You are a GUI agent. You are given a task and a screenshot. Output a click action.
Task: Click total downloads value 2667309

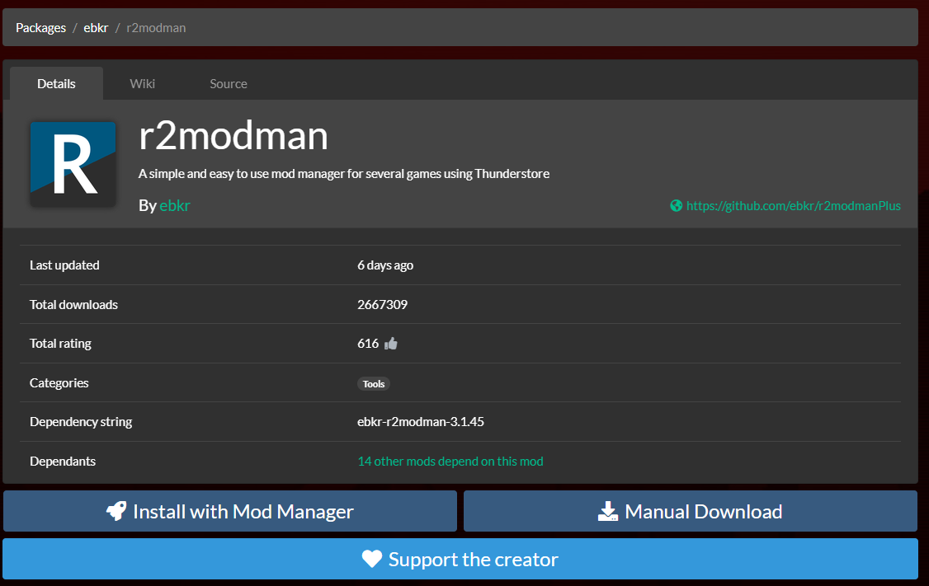coord(383,304)
